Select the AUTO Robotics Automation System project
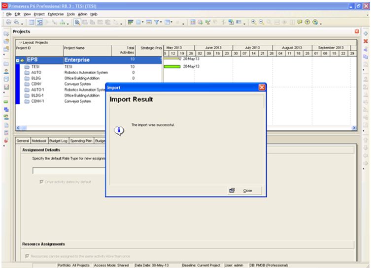Screen dimensions: 374x268 coord(36,72)
